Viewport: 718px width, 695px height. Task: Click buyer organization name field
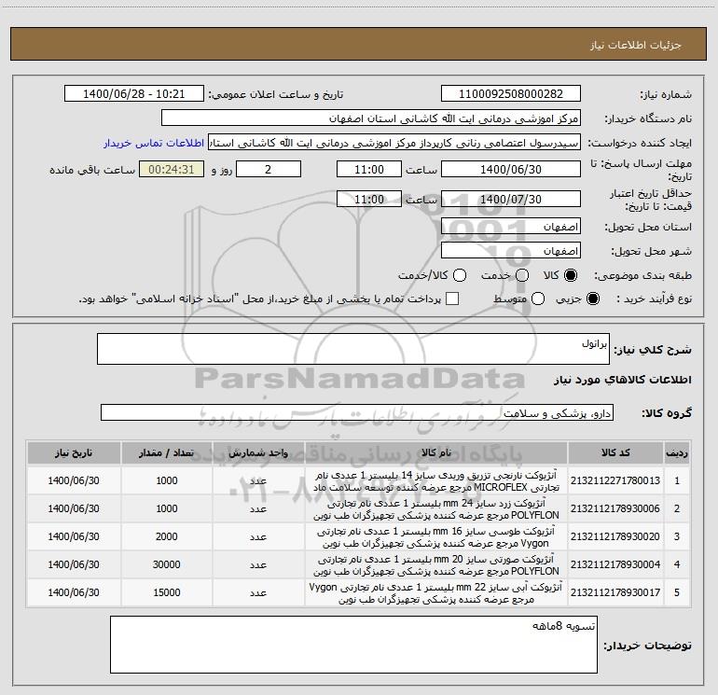click(x=371, y=118)
